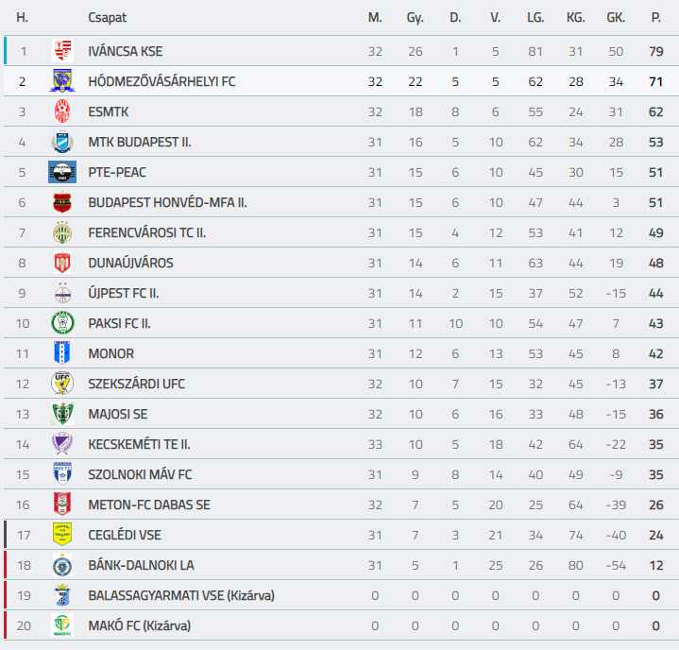Click the Kecskeméti TE II. team name
The height and width of the screenshot is (650, 679).
tap(139, 445)
